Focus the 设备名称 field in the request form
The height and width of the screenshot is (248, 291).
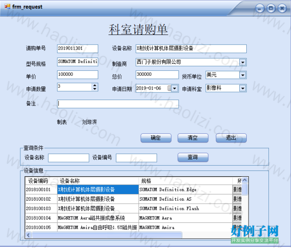pyautogui.click(x=191, y=49)
